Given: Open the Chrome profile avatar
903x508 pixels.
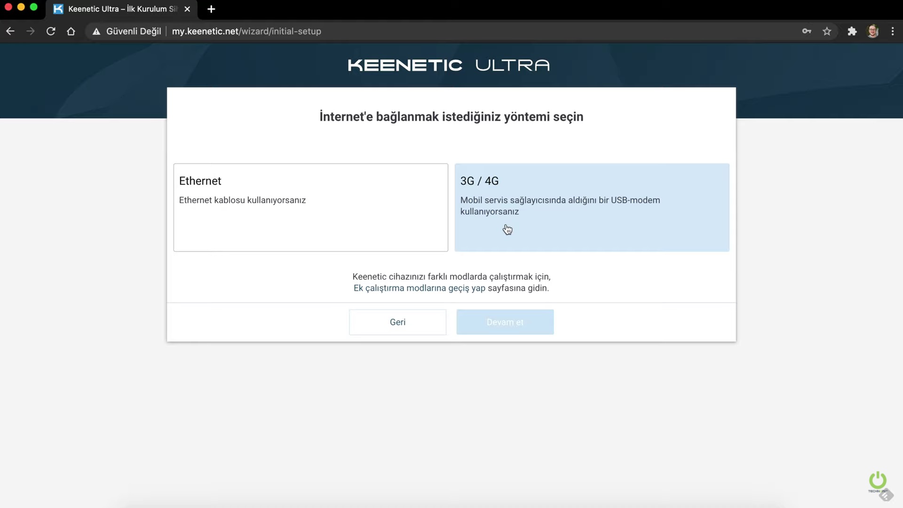Looking at the screenshot, I should (x=873, y=32).
